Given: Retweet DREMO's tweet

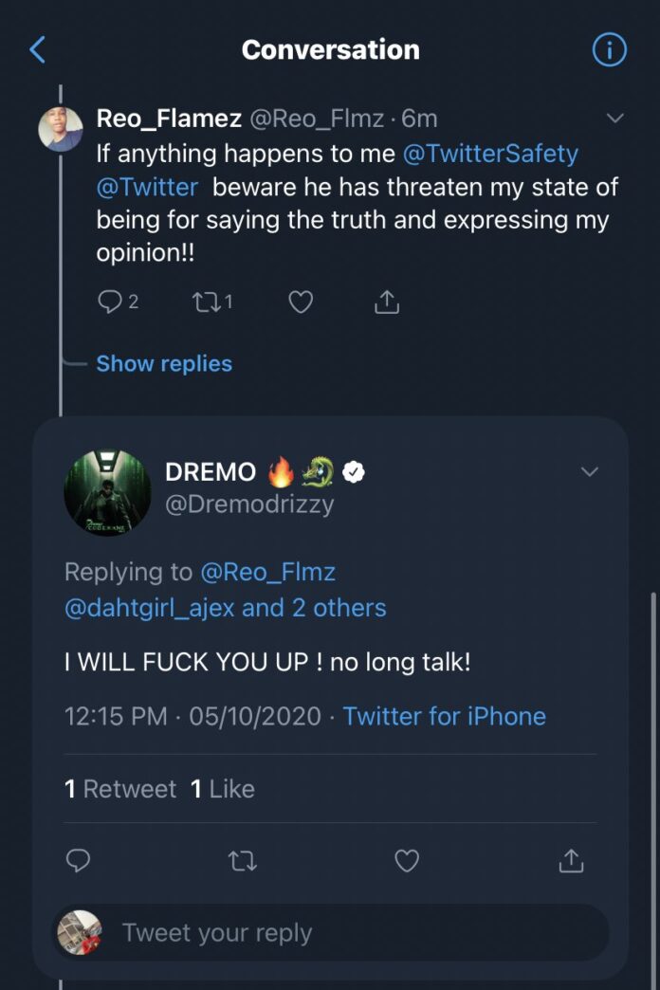Looking at the screenshot, I should pos(243,860).
